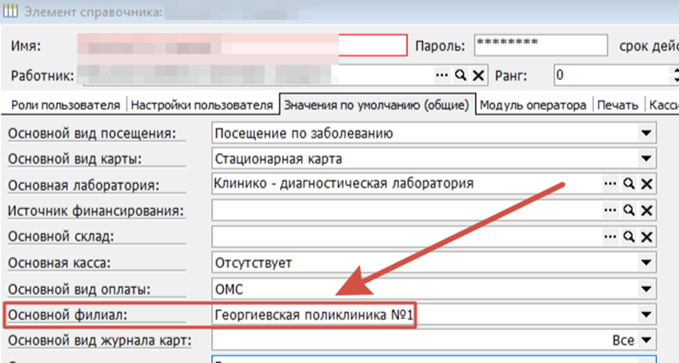Clear Источник финансирования with X icon
This screenshot has height=363, width=679.
point(646,210)
